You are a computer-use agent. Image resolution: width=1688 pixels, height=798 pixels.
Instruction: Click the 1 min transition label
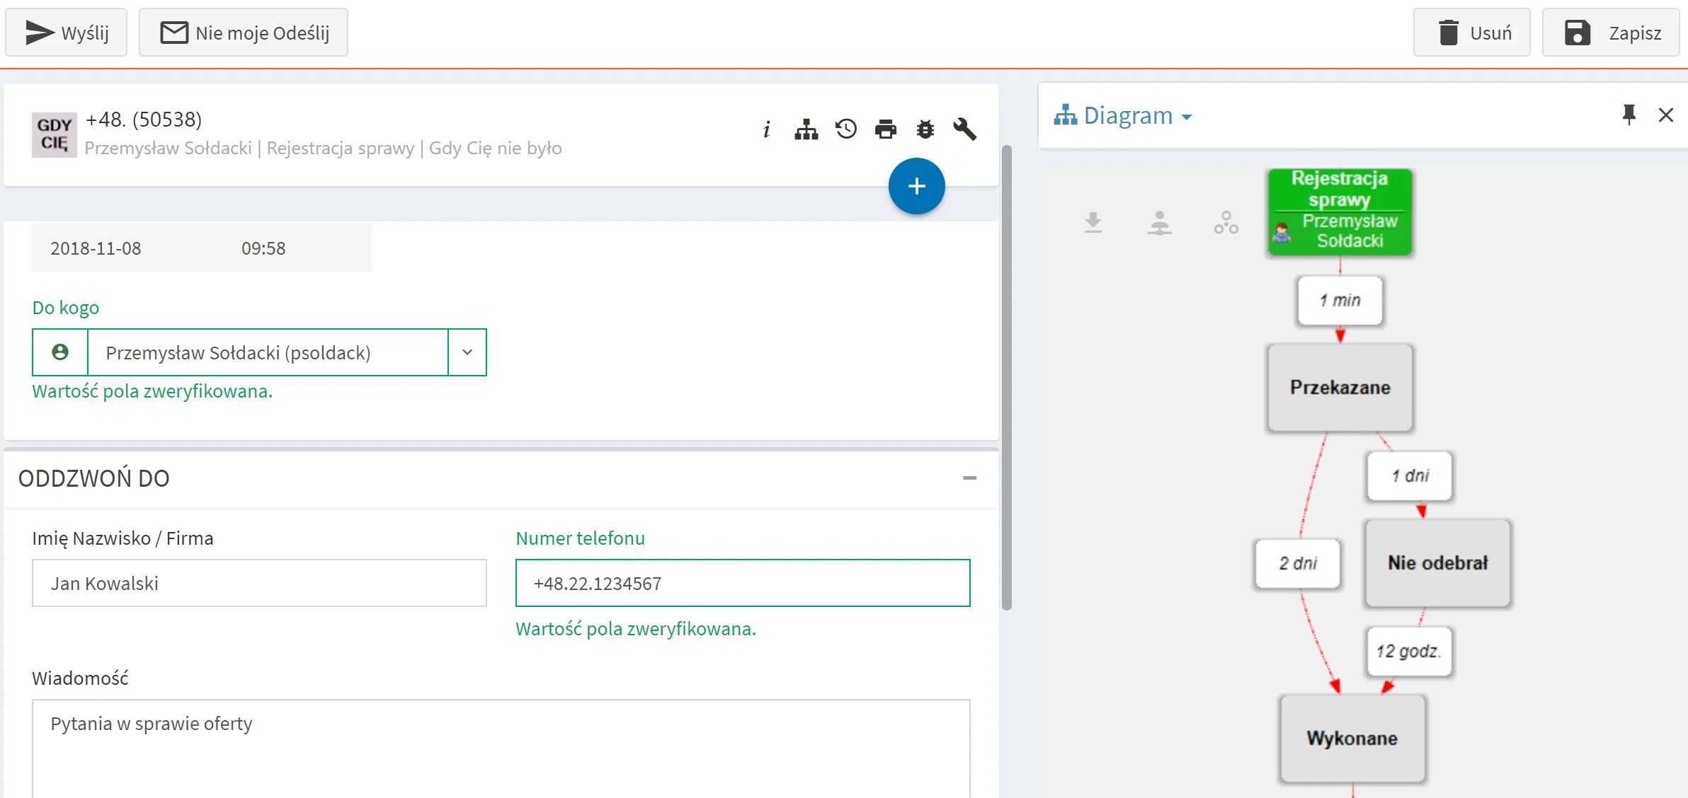coord(1340,301)
